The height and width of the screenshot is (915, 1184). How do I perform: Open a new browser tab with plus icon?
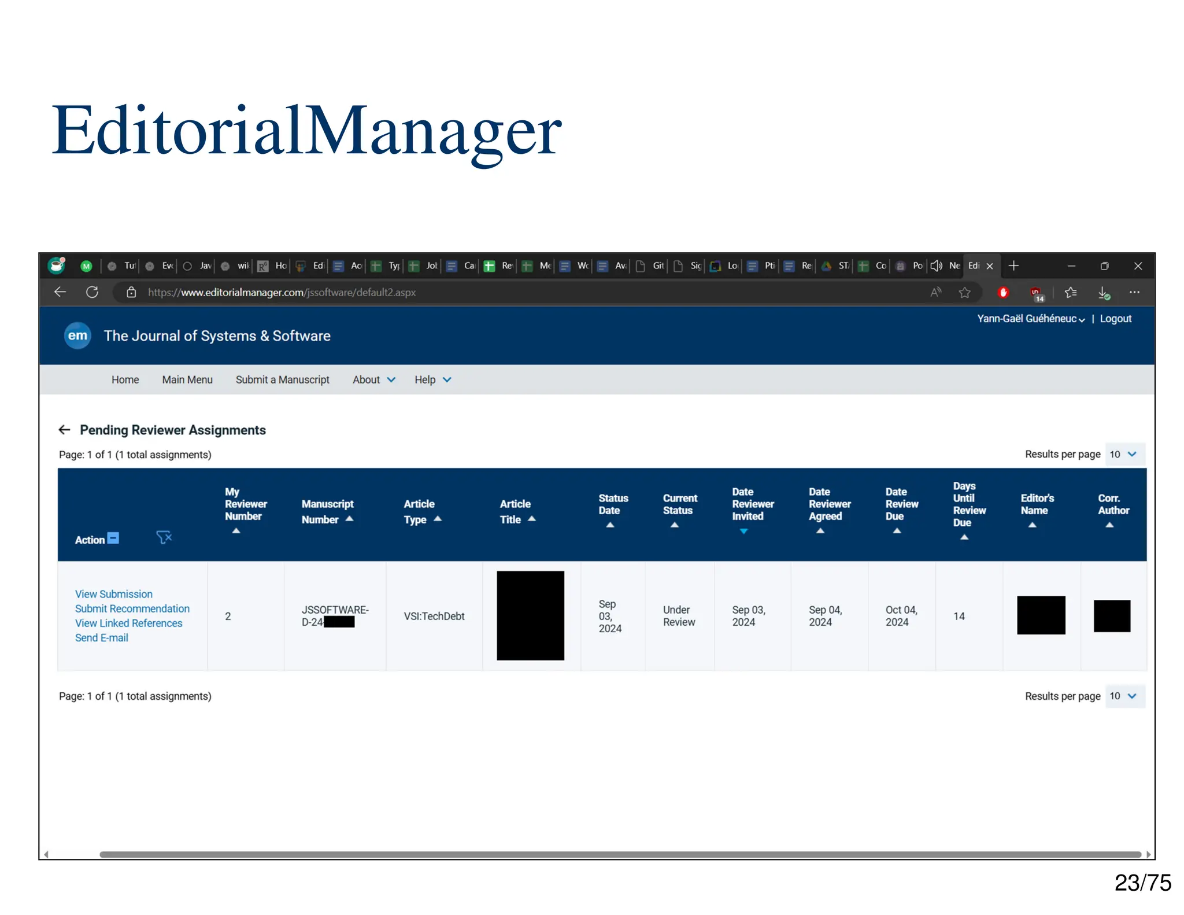click(x=1013, y=265)
